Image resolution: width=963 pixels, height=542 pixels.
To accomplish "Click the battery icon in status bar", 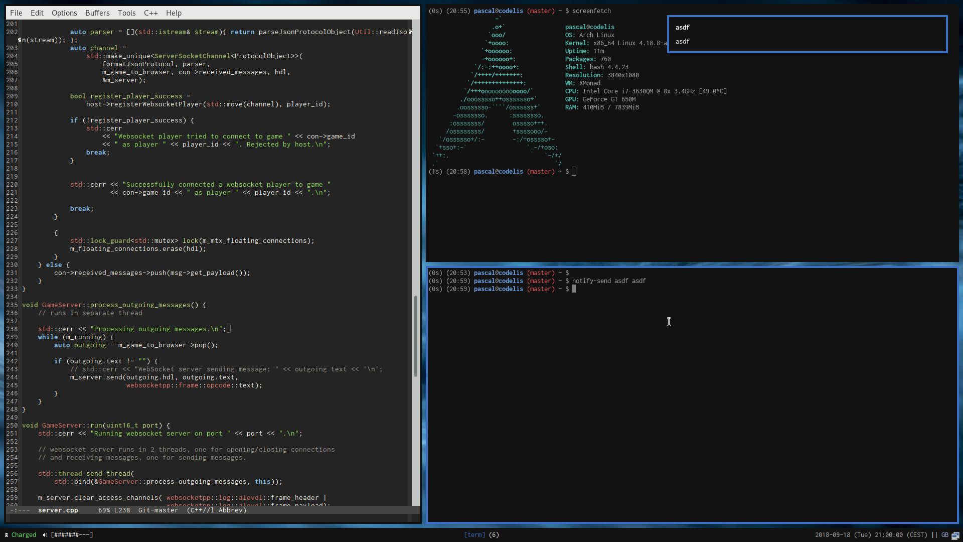I will click(7, 535).
